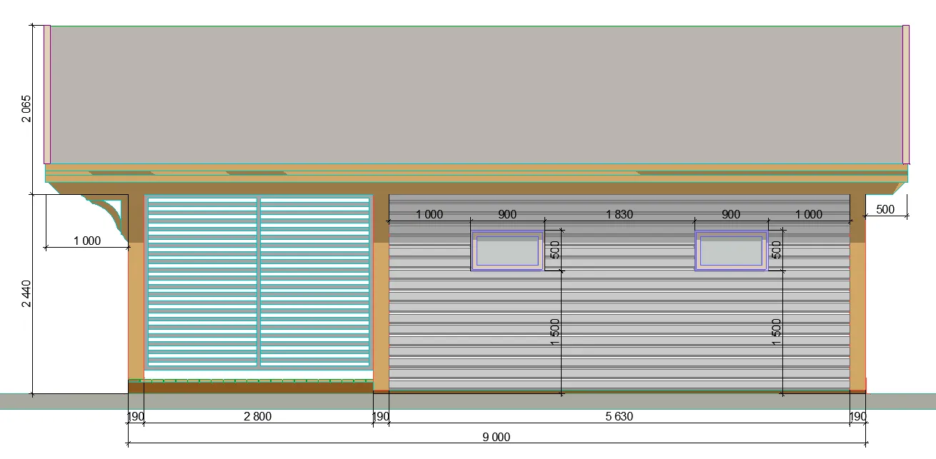
Task: Select the pink roof edge board on right
Action: click(x=906, y=94)
